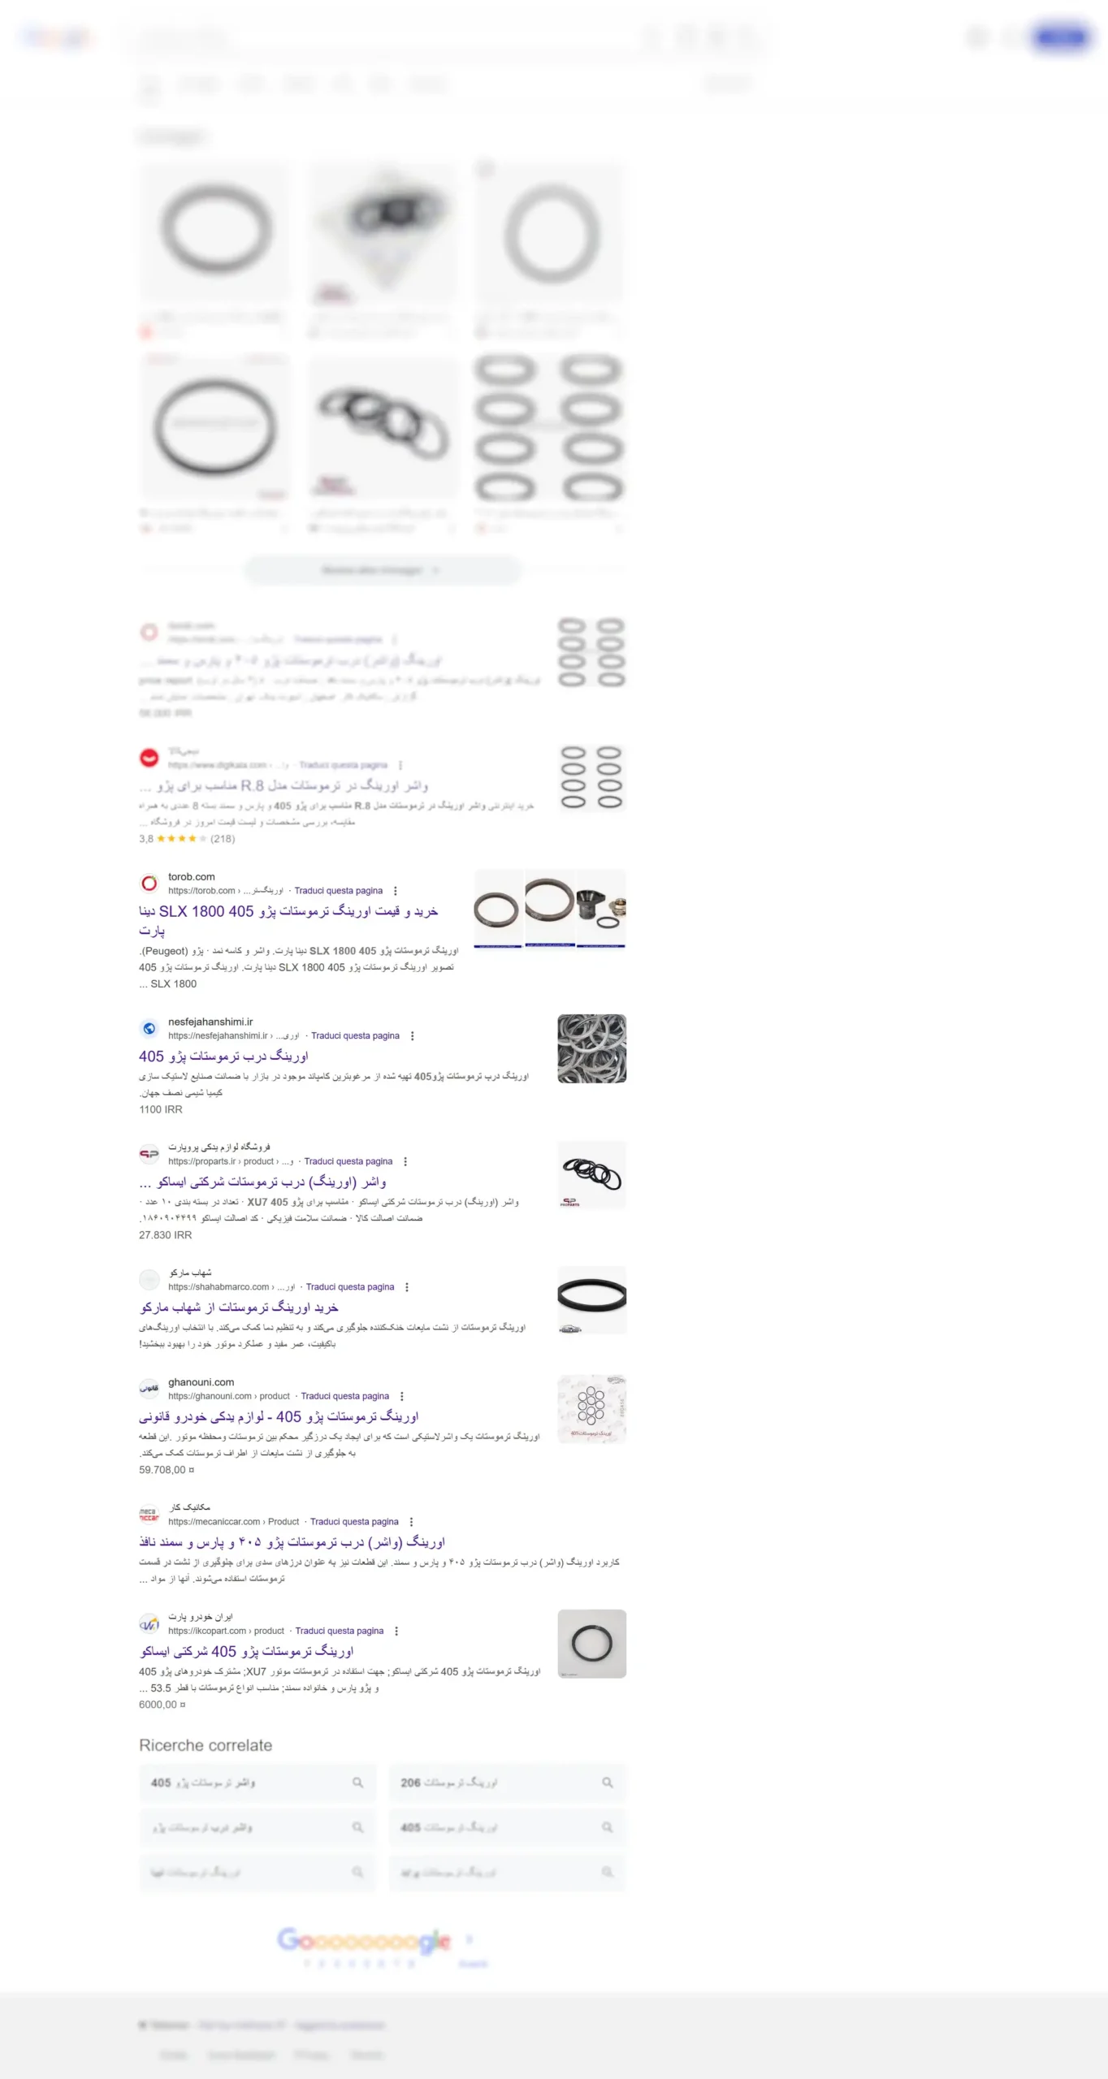Click the more options dots on the proparts.ir result
Screen dimensions: 1108x2079
pos(405,1161)
